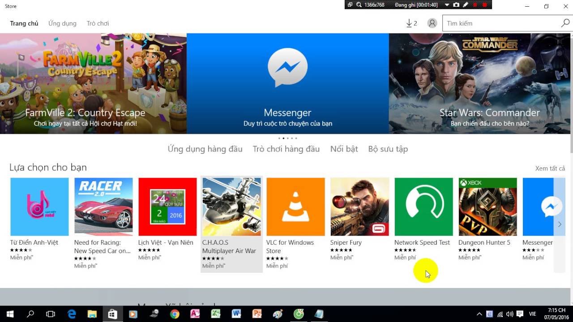Open the recorder dropdown arrow
The image size is (573, 322).
click(447, 4)
